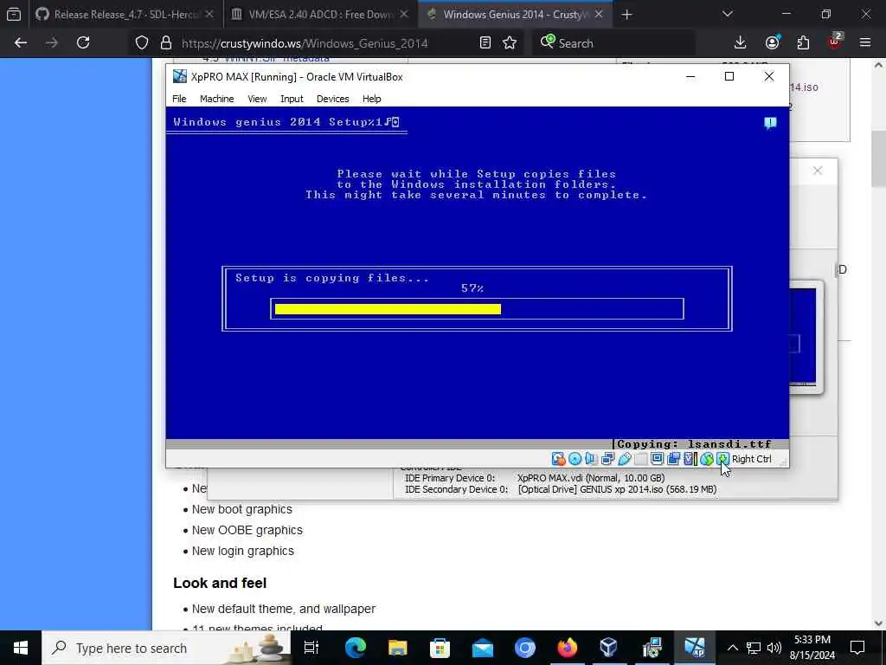Open the uBlock Origin extension icon

pos(835,42)
